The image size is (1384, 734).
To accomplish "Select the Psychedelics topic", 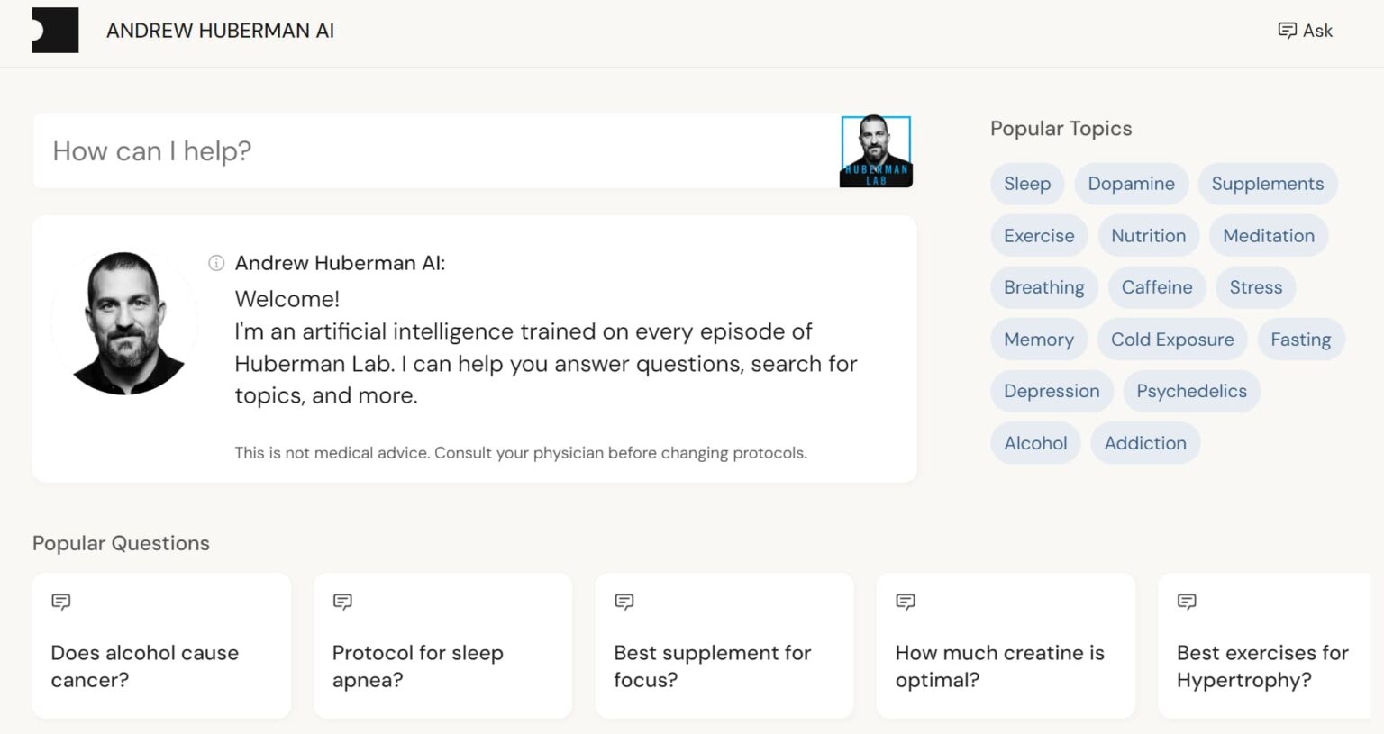I will 1191,391.
